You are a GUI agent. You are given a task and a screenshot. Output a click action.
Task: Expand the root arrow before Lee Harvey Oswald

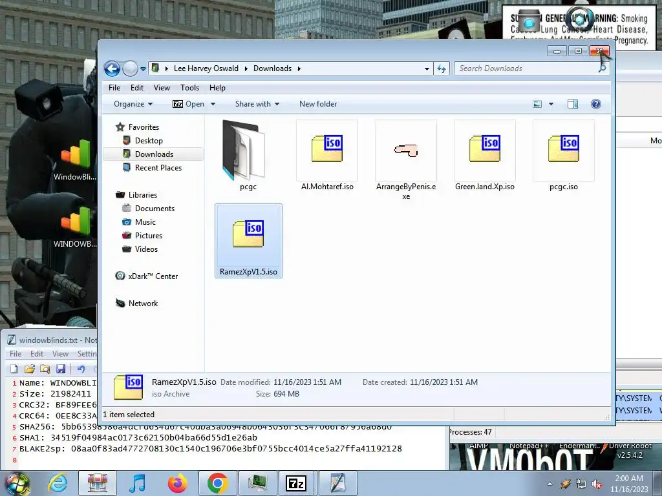click(167, 68)
